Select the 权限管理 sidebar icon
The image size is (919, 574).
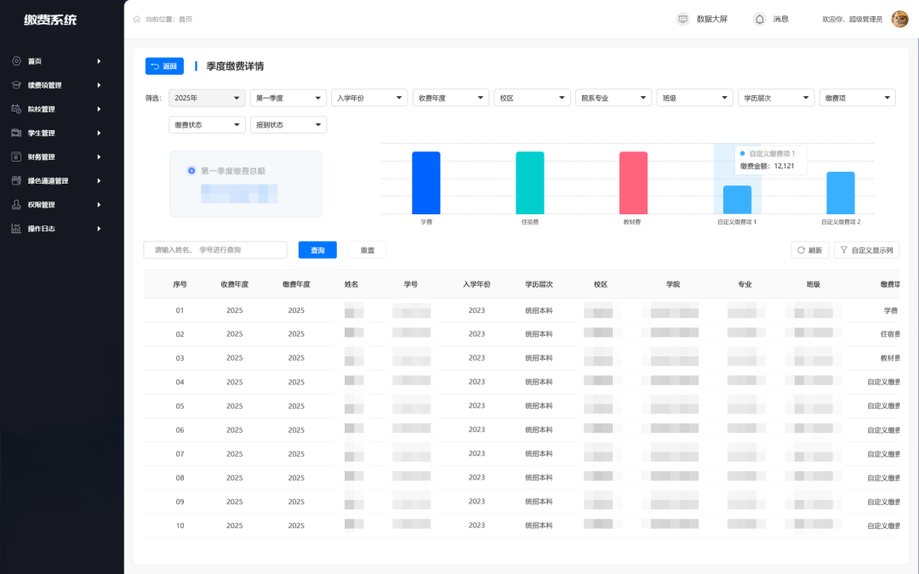point(16,204)
